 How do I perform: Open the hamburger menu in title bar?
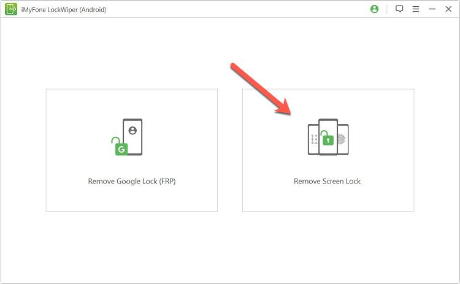tap(416, 9)
